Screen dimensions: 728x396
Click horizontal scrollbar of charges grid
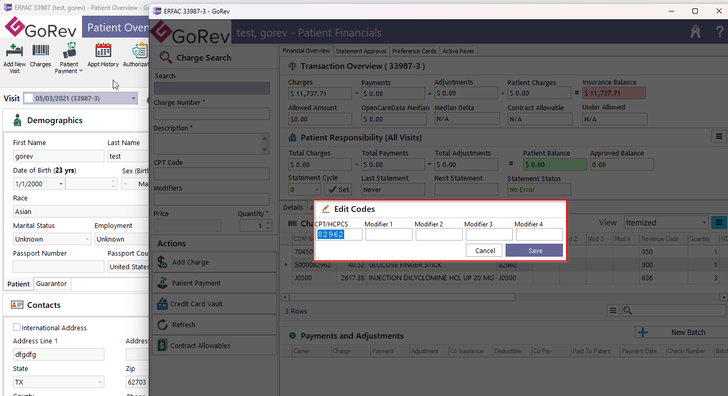[x=402, y=297]
